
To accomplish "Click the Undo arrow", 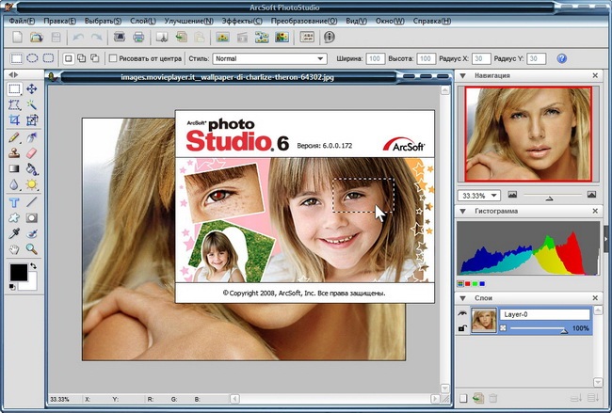I will (x=78, y=37).
